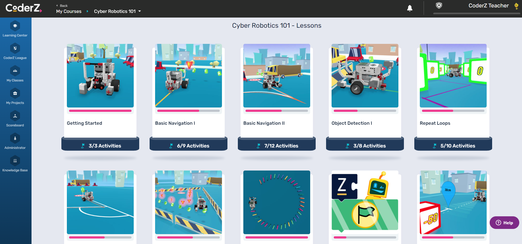
Task: Select the 6/9 Activities bar
Action: point(189,146)
